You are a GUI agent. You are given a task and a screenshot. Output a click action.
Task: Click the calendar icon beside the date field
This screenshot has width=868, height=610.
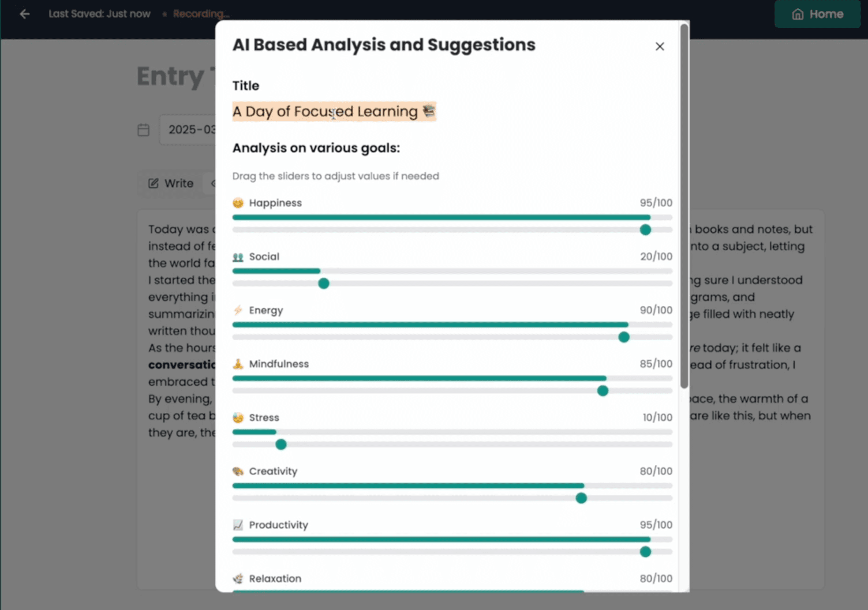[143, 129]
